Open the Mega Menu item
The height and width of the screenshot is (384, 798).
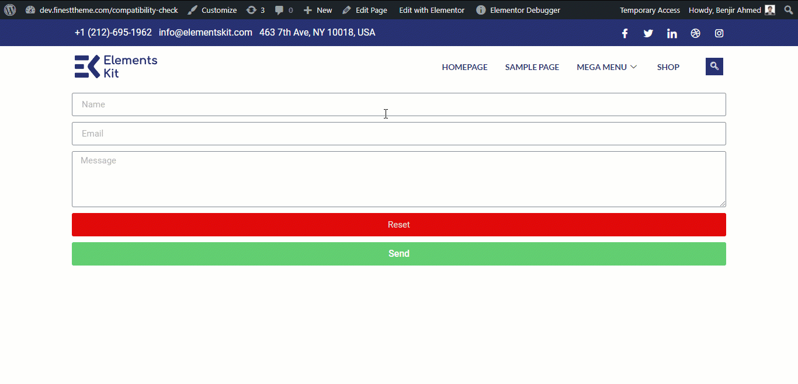pyautogui.click(x=602, y=67)
